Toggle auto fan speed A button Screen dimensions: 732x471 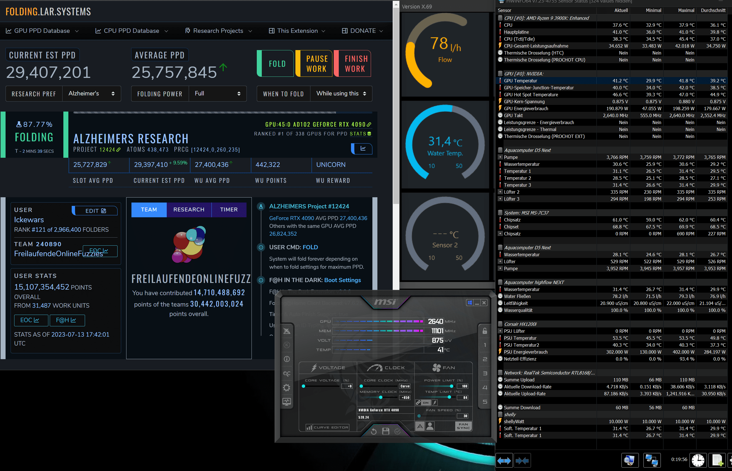tap(420, 426)
